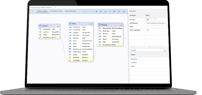
Task: Click the last toolbar icon after crossed arrows
Action: [124, 11]
